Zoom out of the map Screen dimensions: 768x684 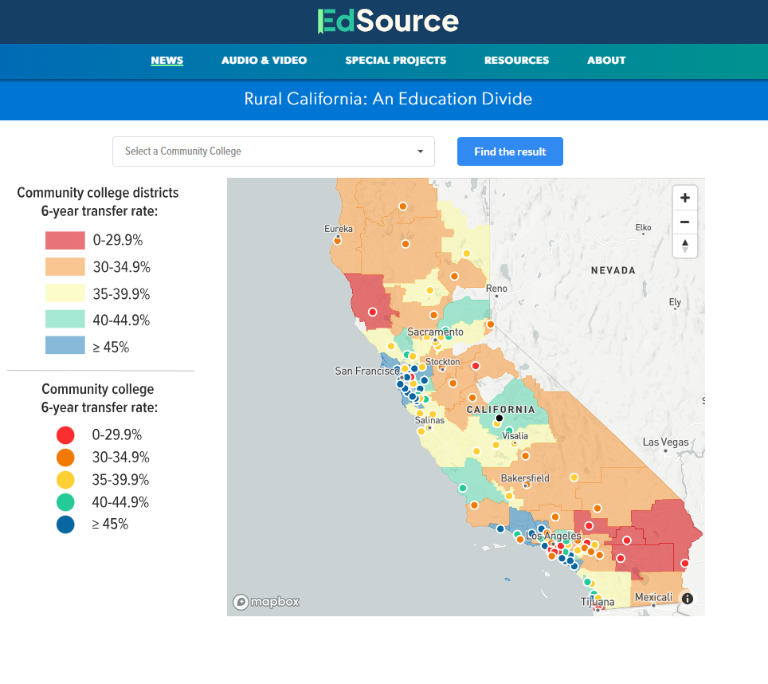pyautogui.click(x=684, y=222)
